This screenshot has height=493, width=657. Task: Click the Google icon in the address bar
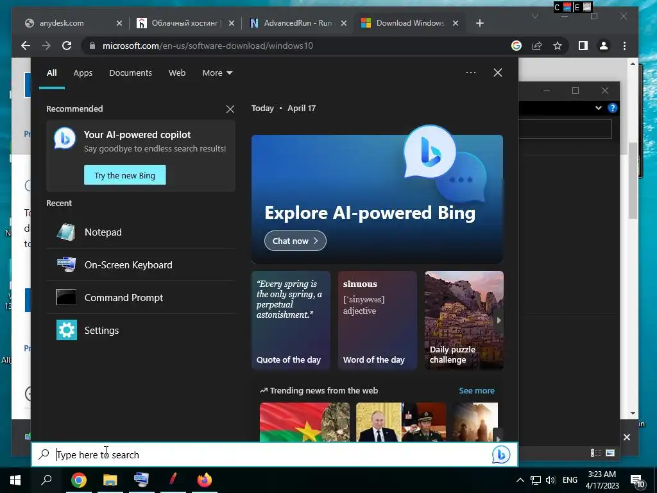click(x=516, y=46)
